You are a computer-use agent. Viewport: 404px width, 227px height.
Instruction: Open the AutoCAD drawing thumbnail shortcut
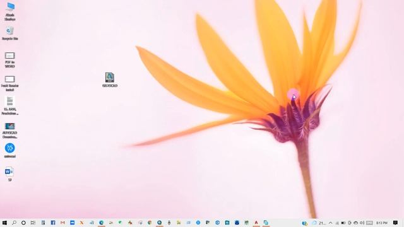(x=10, y=131)
